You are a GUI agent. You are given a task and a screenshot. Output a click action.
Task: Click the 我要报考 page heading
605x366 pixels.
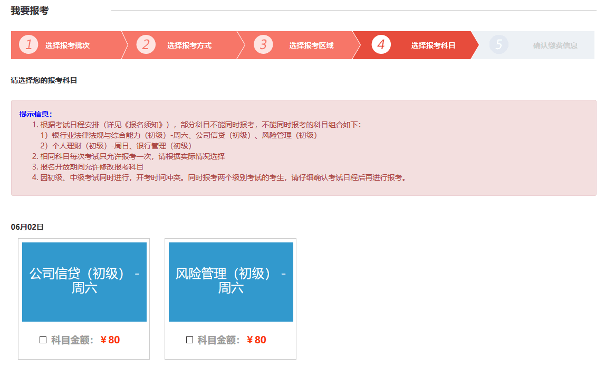point(30,11)
